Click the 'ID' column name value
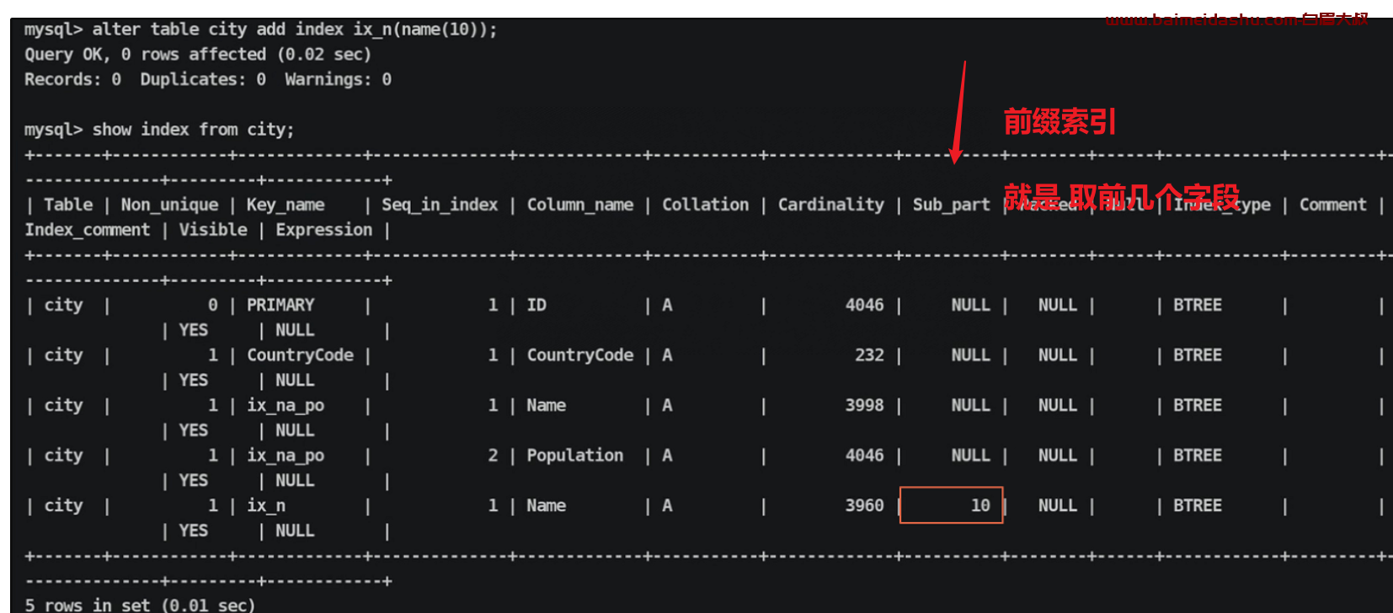Screen dimensions: 1393x613 (x=536, y=305)
